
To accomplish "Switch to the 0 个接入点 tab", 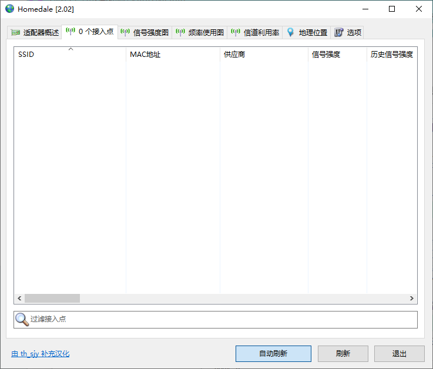I will tap(90, 32).
